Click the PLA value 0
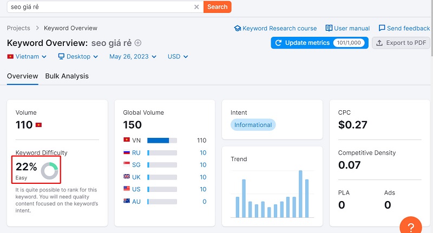 click(342, 205)
